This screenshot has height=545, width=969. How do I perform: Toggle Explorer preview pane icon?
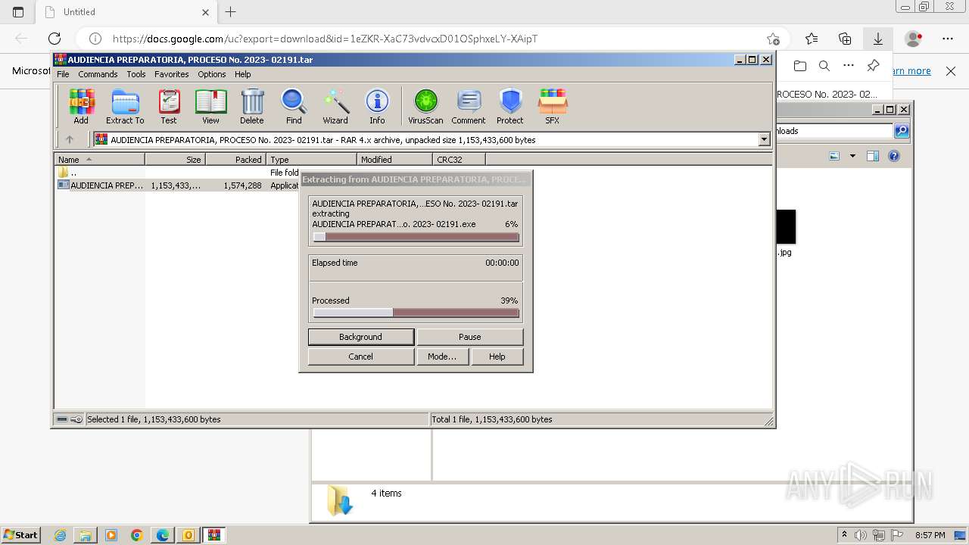coord(873,156)
